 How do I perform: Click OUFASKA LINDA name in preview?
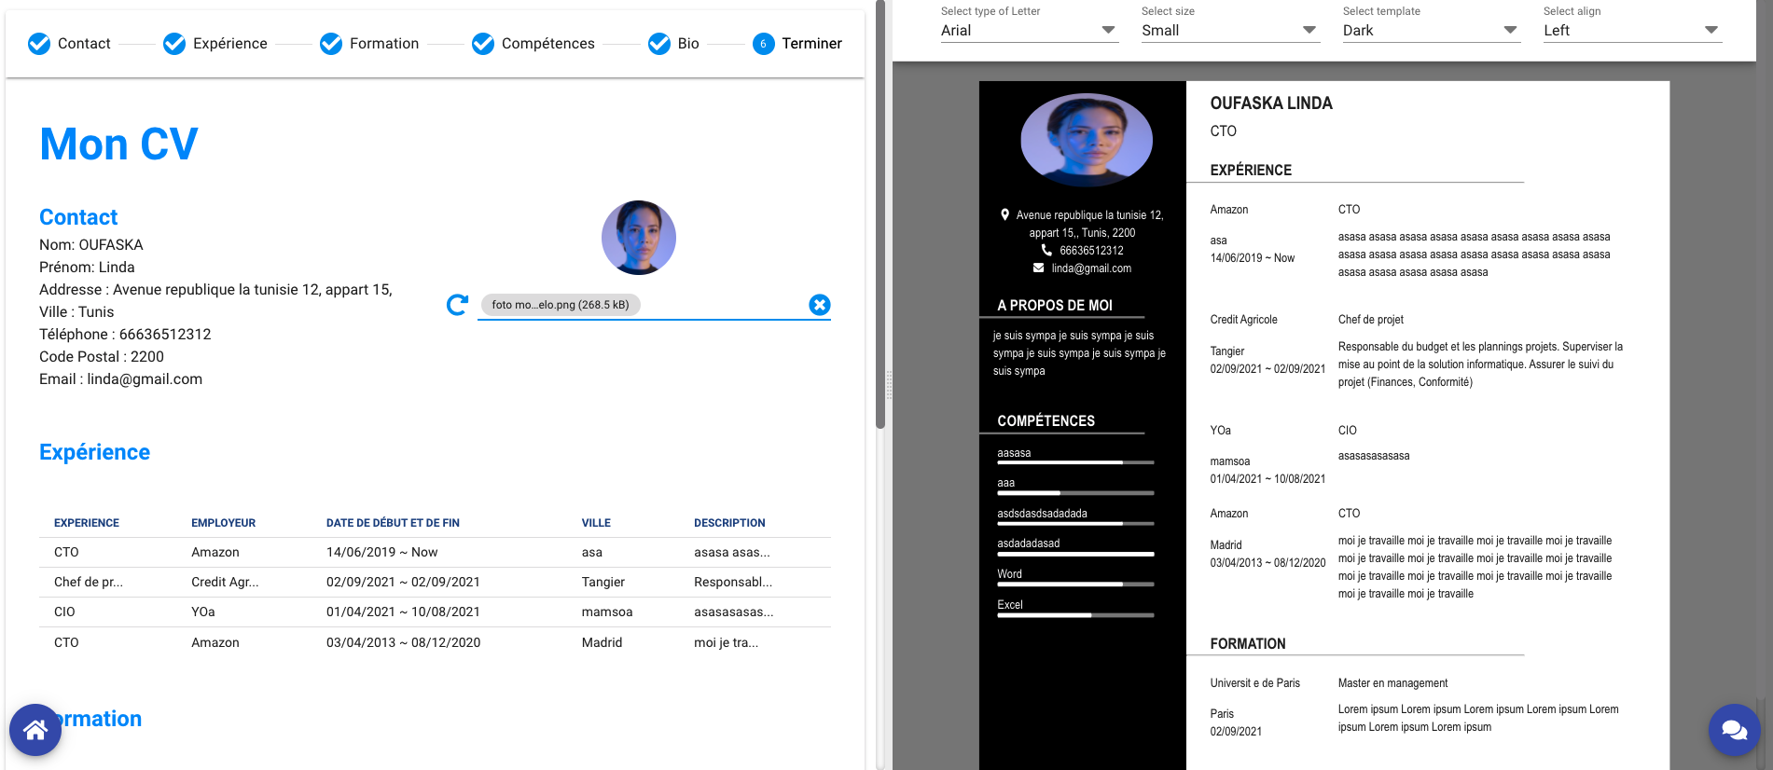point(1271,103)
